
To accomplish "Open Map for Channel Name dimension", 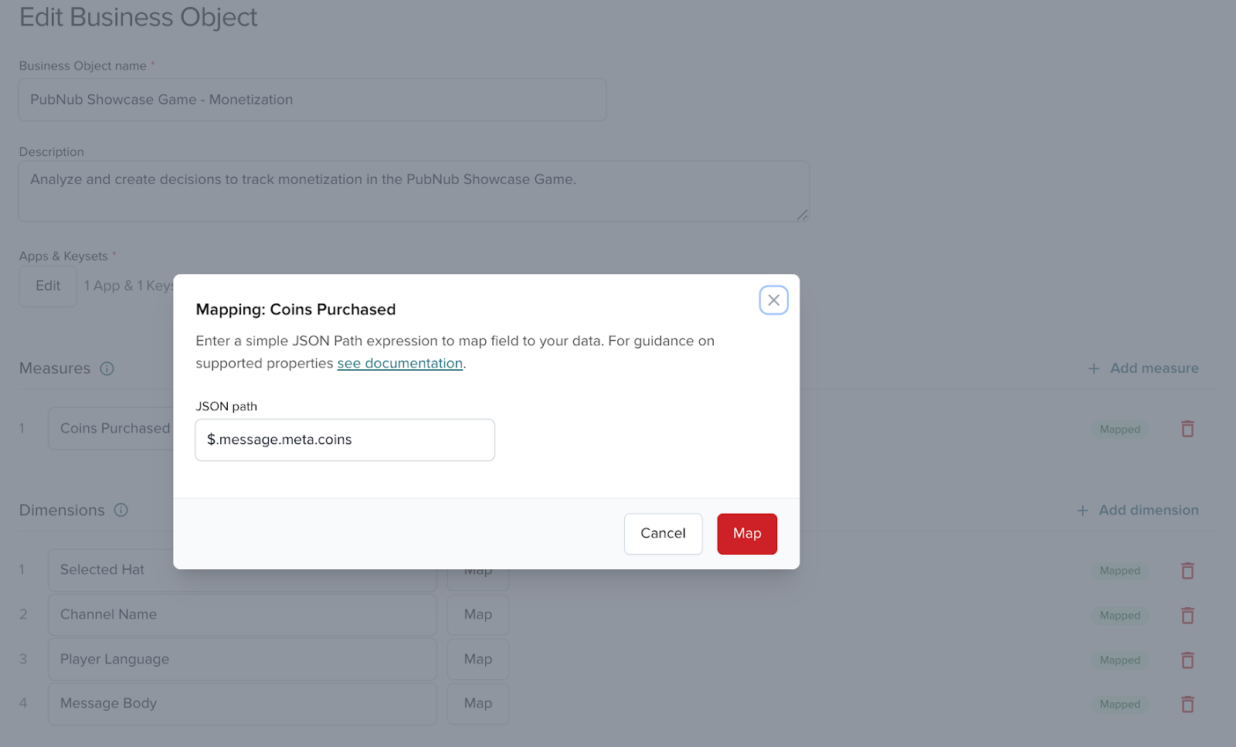I will pyautogui.click(x=477, y=615).
